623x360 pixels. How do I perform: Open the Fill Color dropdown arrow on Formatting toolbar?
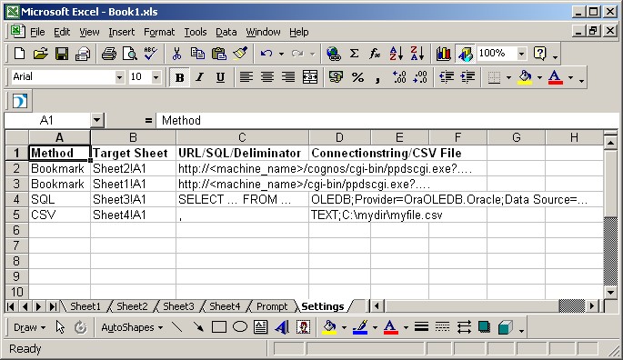(539, 77)
